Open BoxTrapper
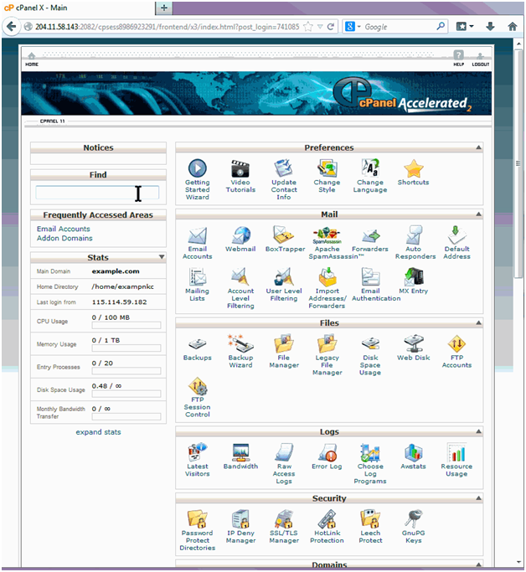 coord(285,239)
